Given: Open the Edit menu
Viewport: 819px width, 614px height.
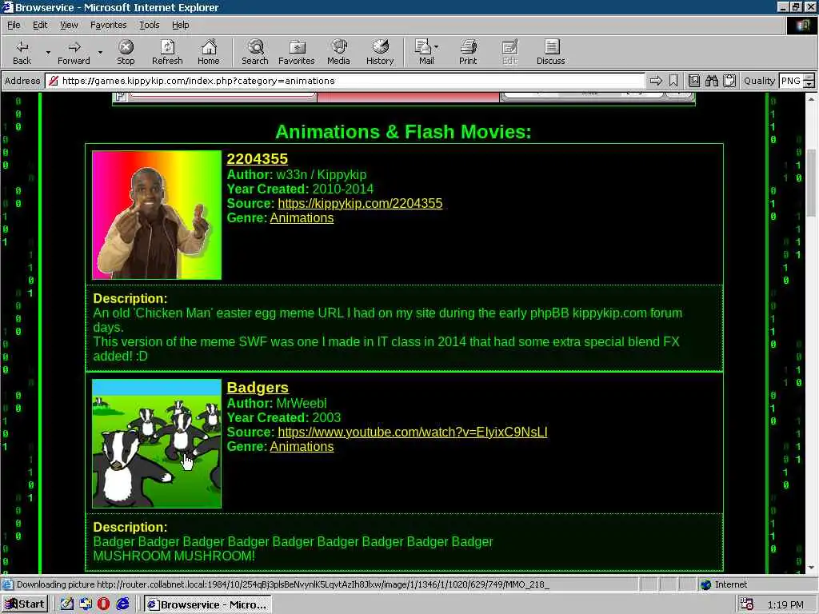Looking at the screenshot, I should [40, 25].
